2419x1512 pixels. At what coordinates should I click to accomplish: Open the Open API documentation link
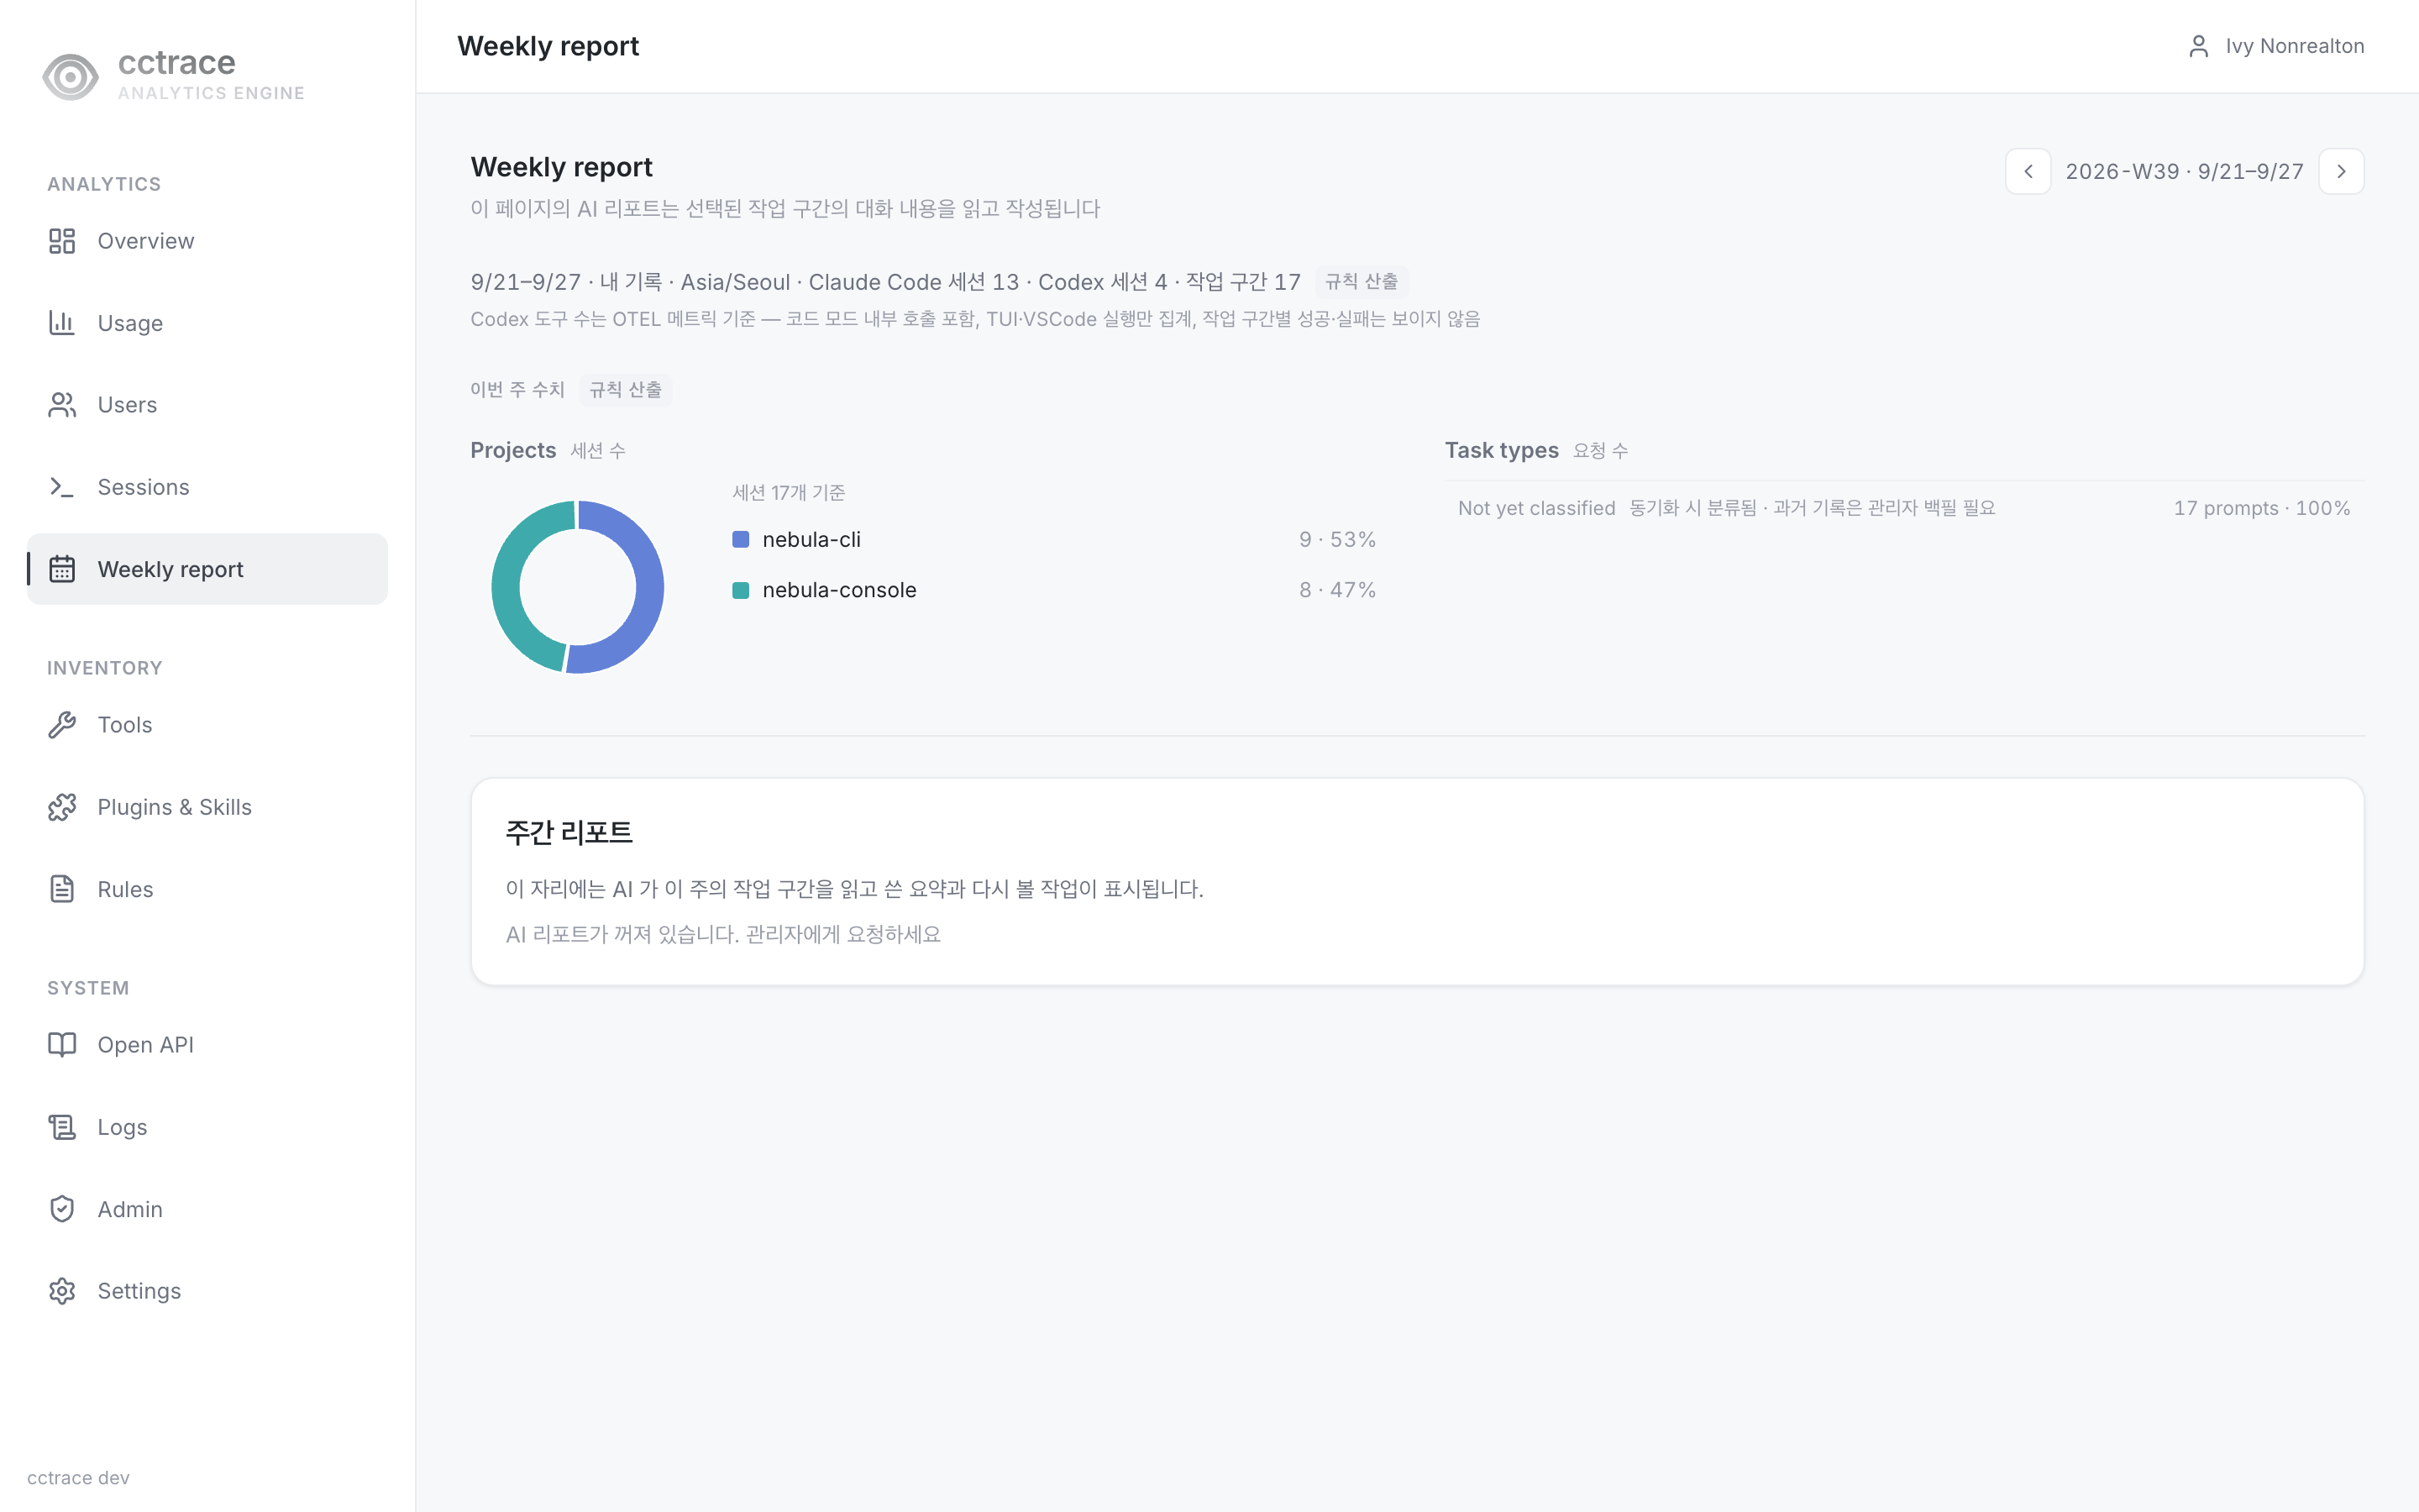pos(207,1045)
